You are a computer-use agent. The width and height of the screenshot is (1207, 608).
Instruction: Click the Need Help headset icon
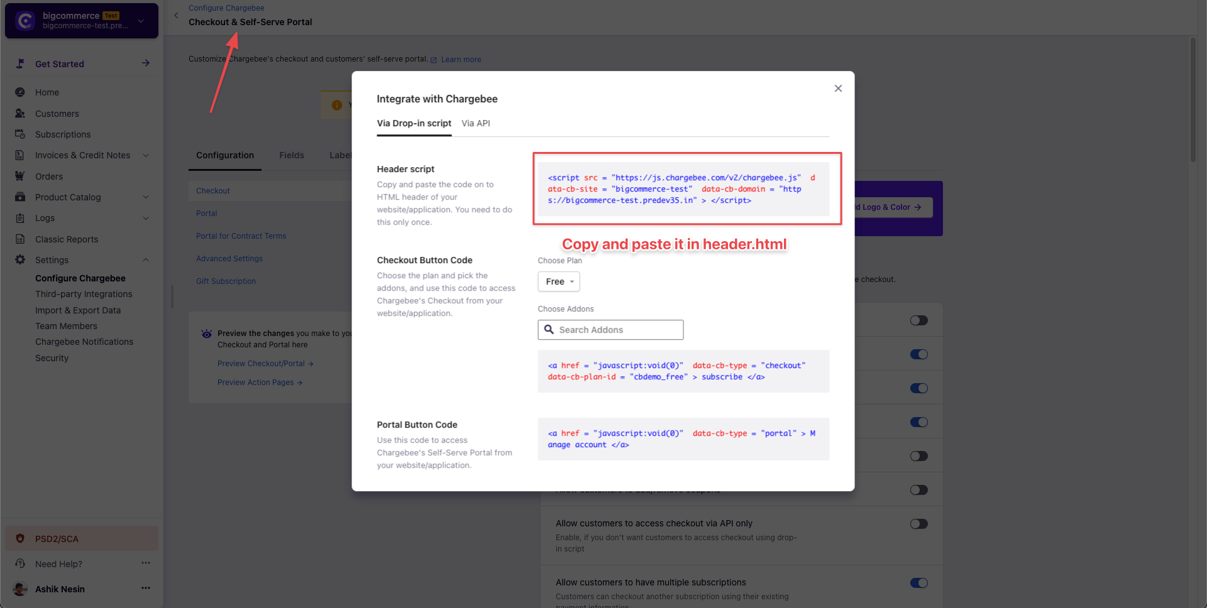coord(20,564)
